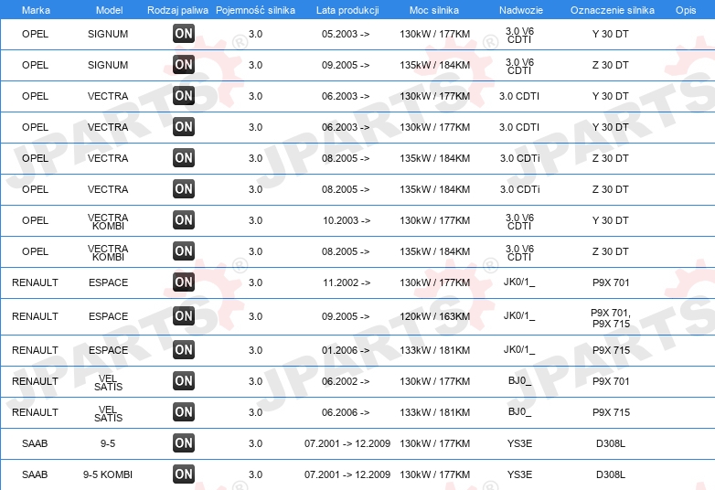The height and width of the screenshot is (490, 715).
Task: Click 135kW / 184KM in Signum row
Action: click(434, 65)
